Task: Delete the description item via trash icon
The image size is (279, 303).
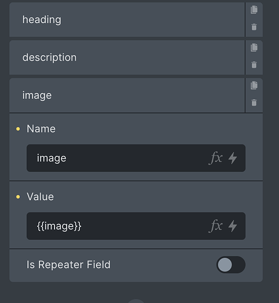Action: [254, 65]
